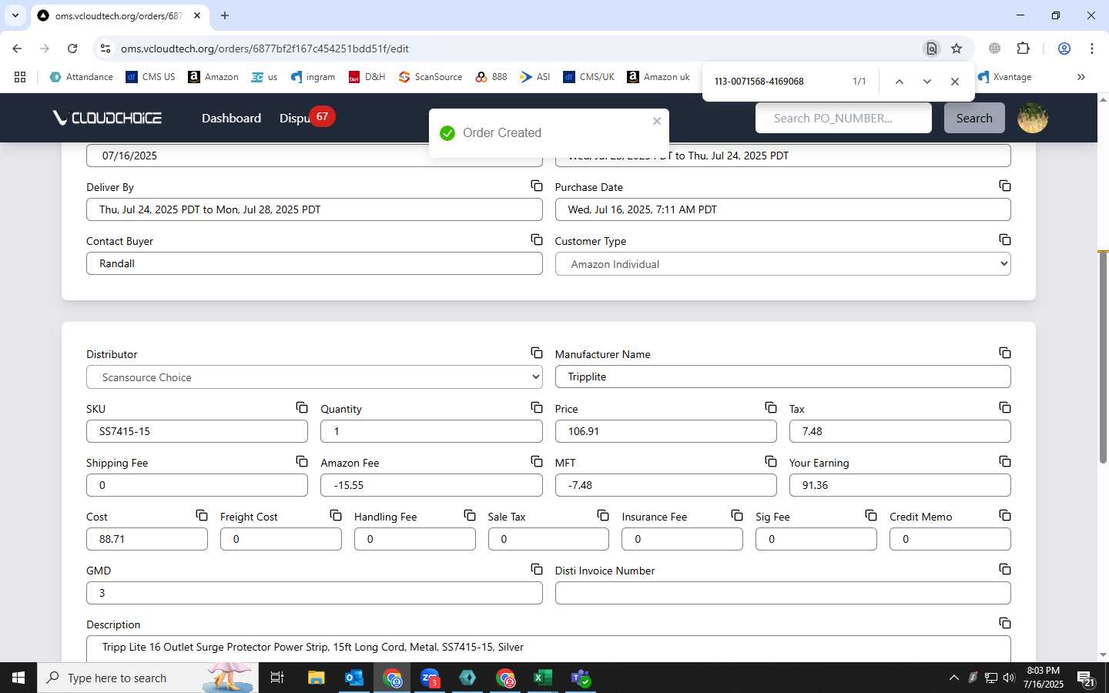
Task: Click the Cost input field
Action: click(x=147, y=539)
